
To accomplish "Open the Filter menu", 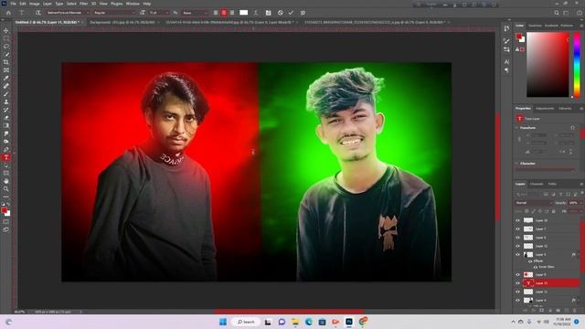I will pos(83,4).
